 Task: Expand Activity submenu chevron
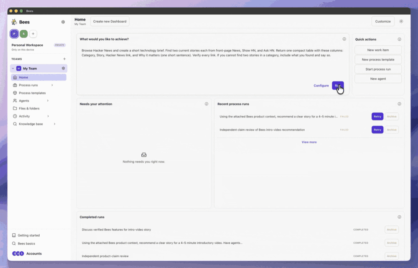(x=48, y=116)
